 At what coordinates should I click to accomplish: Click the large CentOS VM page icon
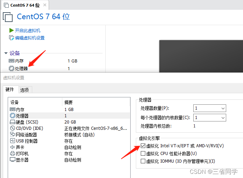[x=8, y=17]
